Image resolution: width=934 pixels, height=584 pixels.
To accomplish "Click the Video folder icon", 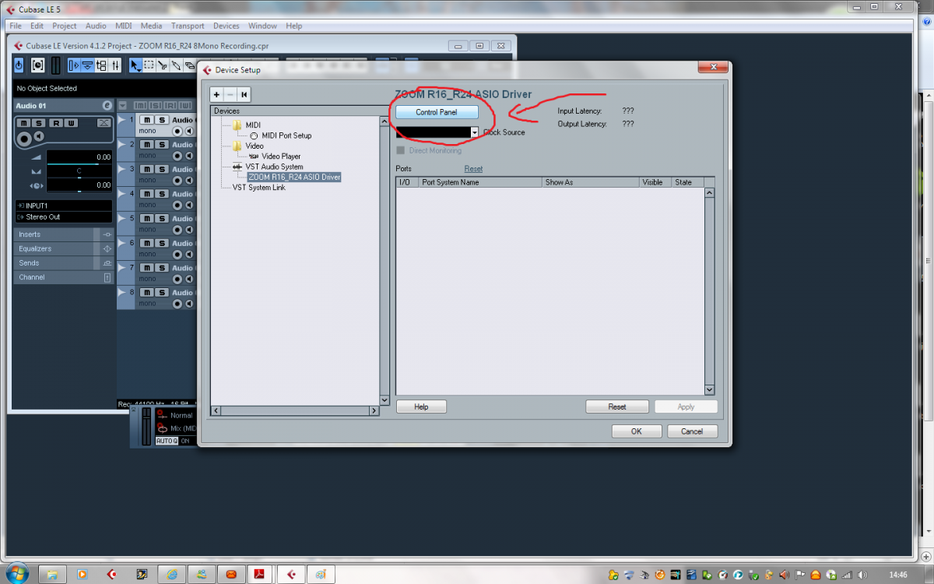I will pyautogui.click(x=238, y=146).
